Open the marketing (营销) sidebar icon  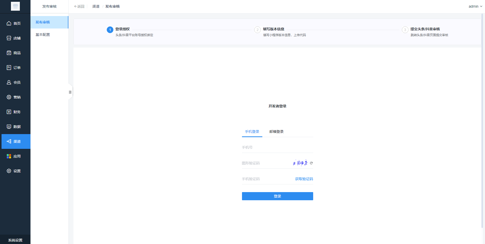tap(9, 97)
